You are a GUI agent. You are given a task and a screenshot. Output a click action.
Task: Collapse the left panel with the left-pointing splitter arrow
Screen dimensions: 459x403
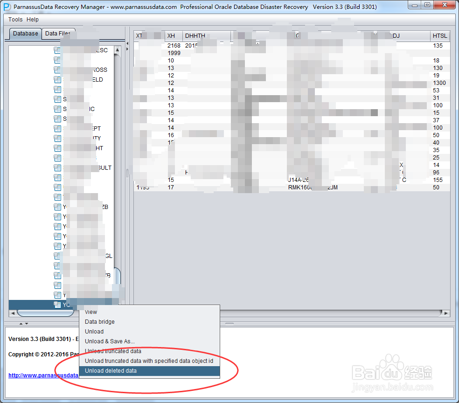click(127, 43)
